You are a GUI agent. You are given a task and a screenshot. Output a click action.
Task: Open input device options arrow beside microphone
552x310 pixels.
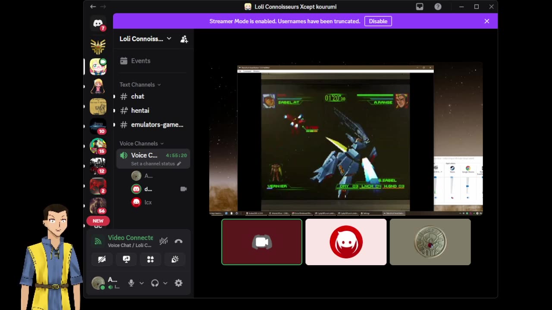point(141,283)
